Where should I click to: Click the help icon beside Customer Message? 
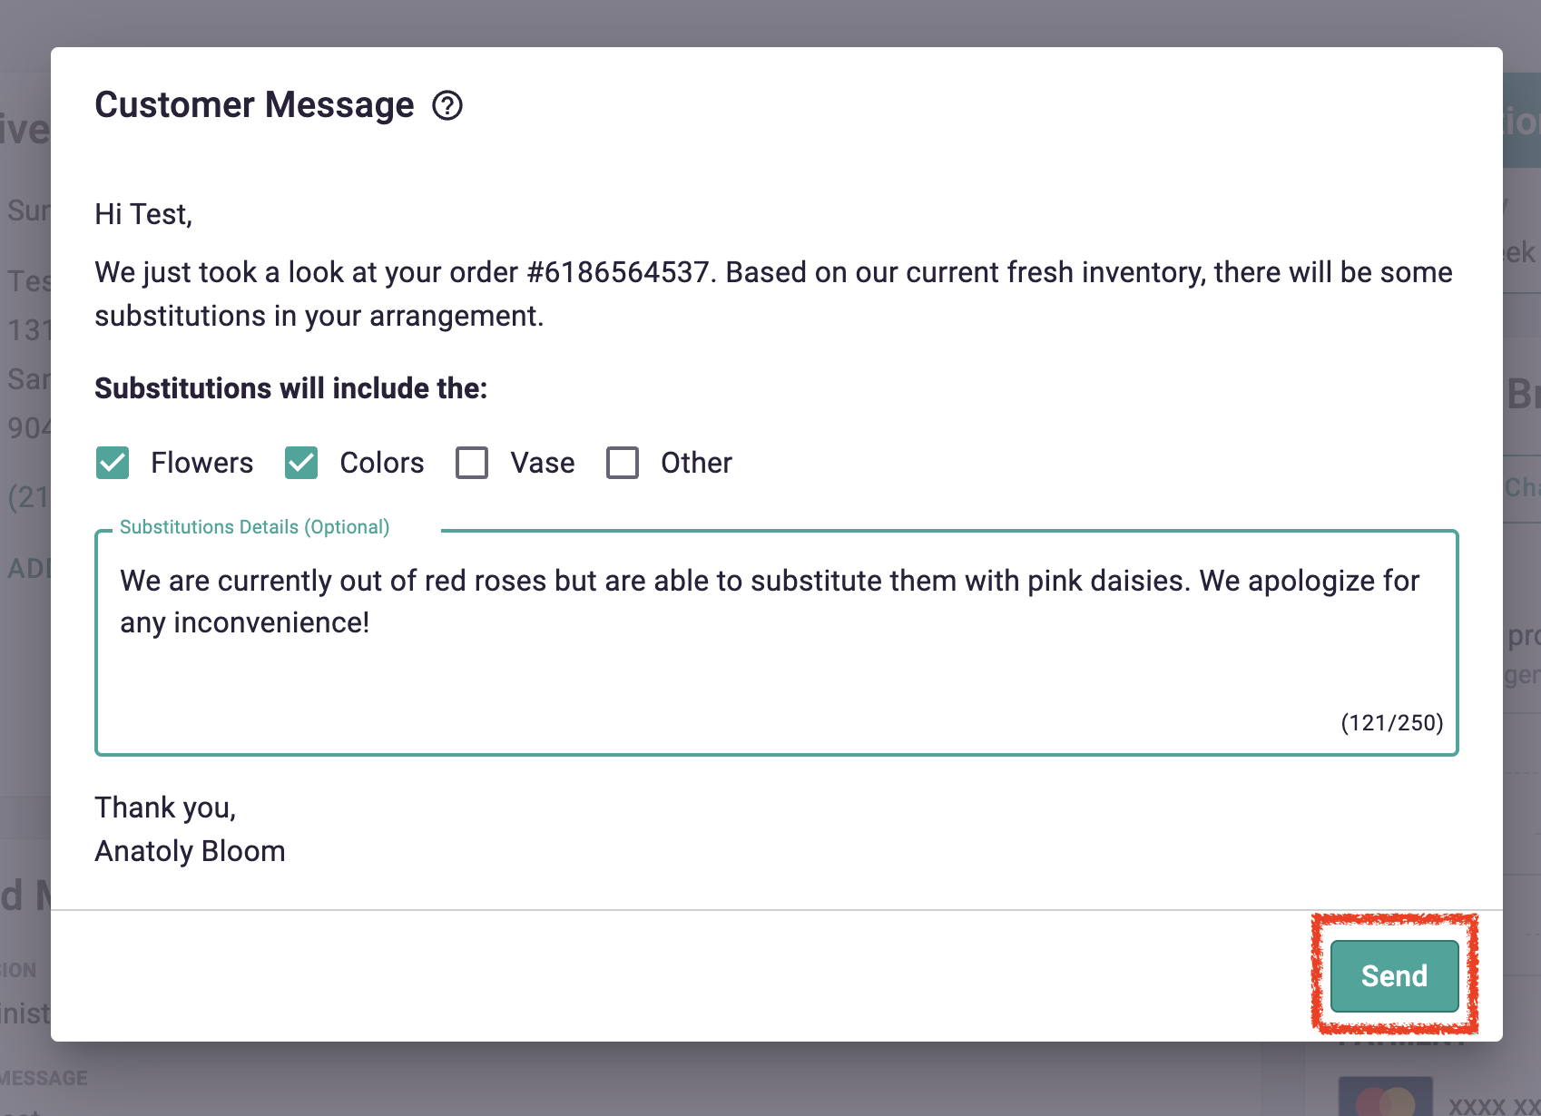447,105
